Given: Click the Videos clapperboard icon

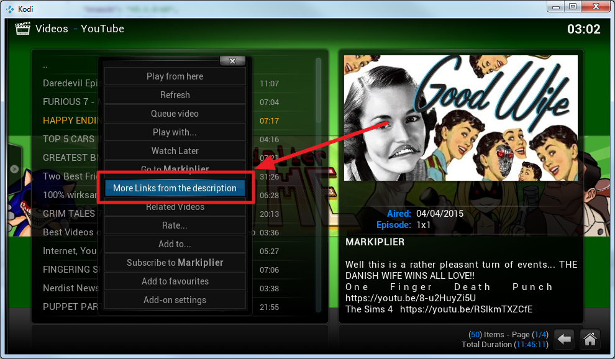Looking at the screenshot, I should tap(22, 29).
